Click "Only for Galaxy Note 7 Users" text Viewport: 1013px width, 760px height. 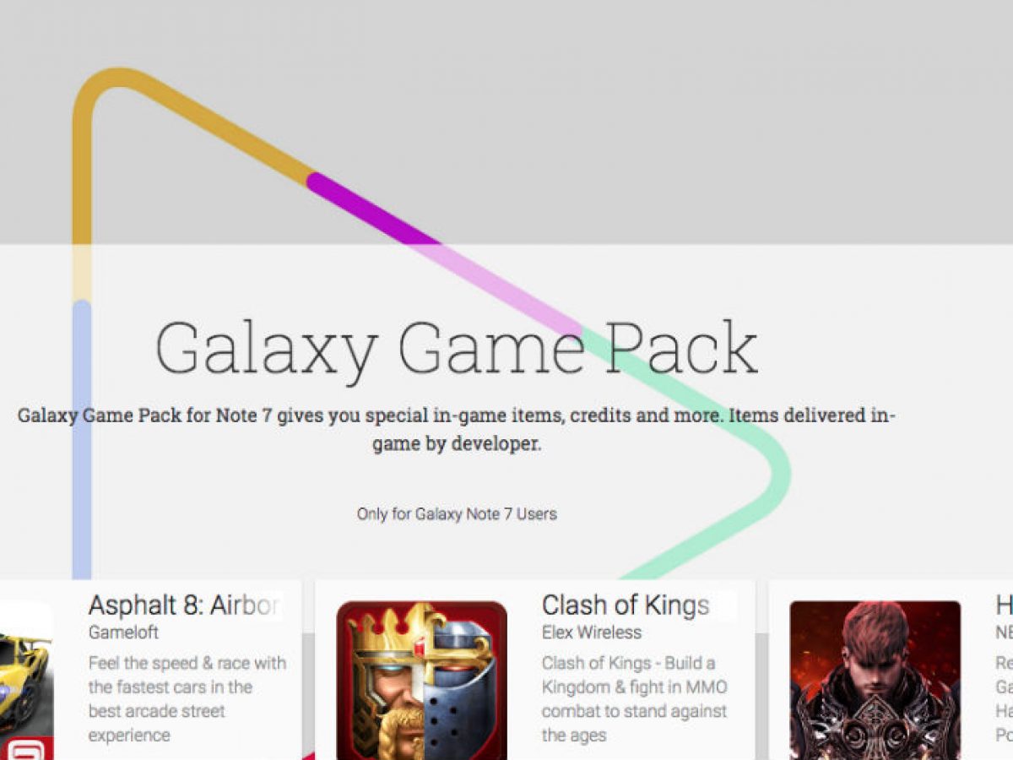click(457, 513)
